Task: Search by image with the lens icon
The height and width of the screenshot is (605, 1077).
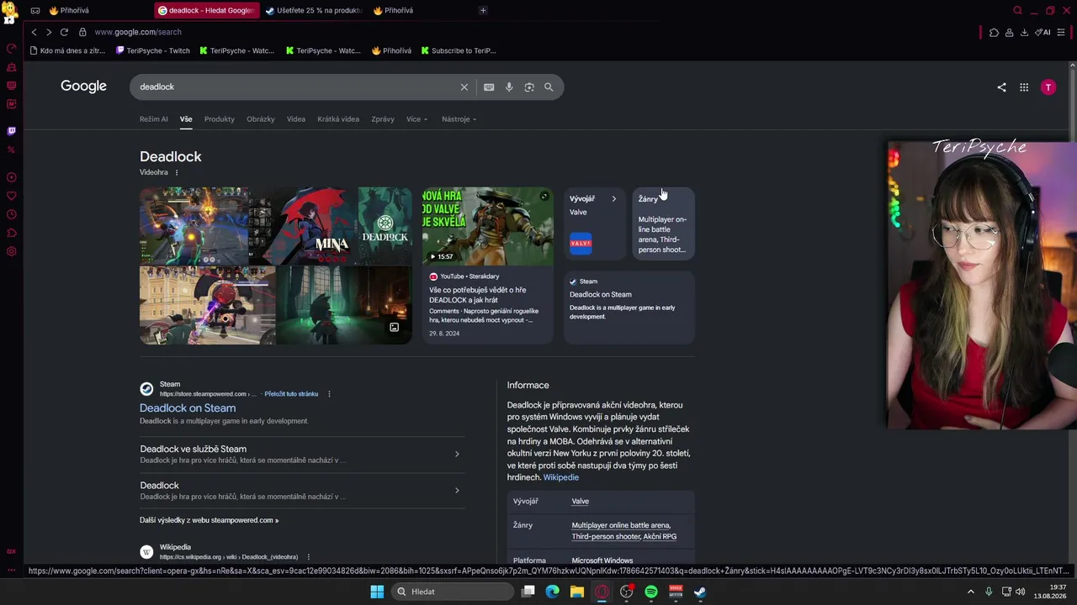Action: click(529, 87)
